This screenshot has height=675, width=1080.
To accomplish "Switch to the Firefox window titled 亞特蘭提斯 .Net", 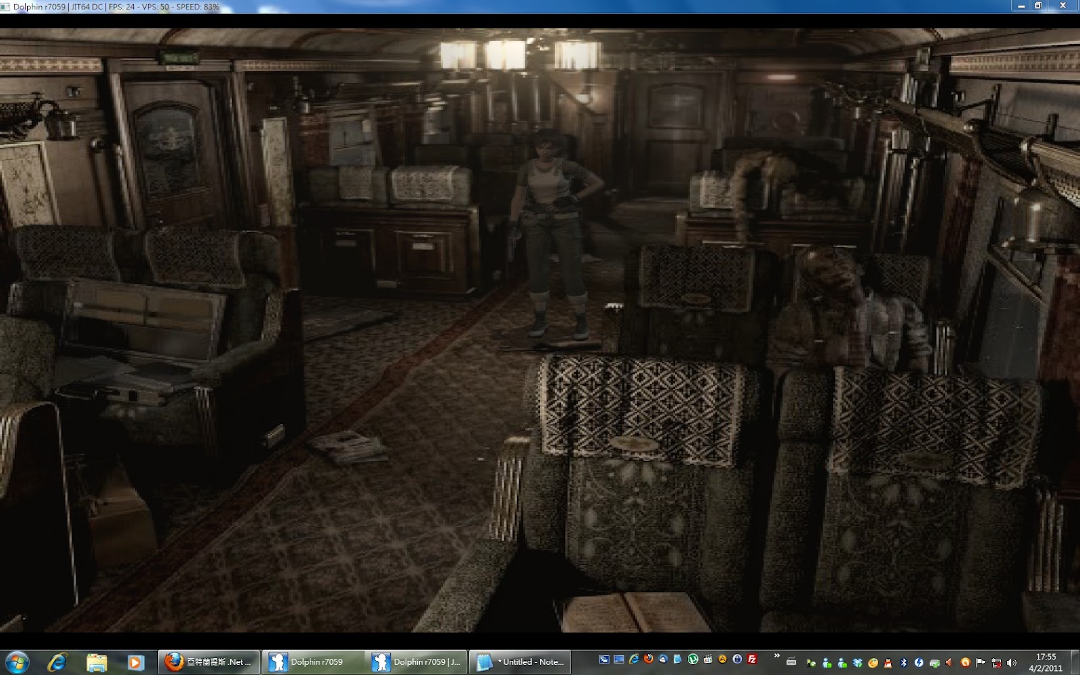I will 209,662.
